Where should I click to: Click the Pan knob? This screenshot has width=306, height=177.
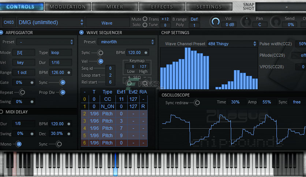(x=246, y=22)
